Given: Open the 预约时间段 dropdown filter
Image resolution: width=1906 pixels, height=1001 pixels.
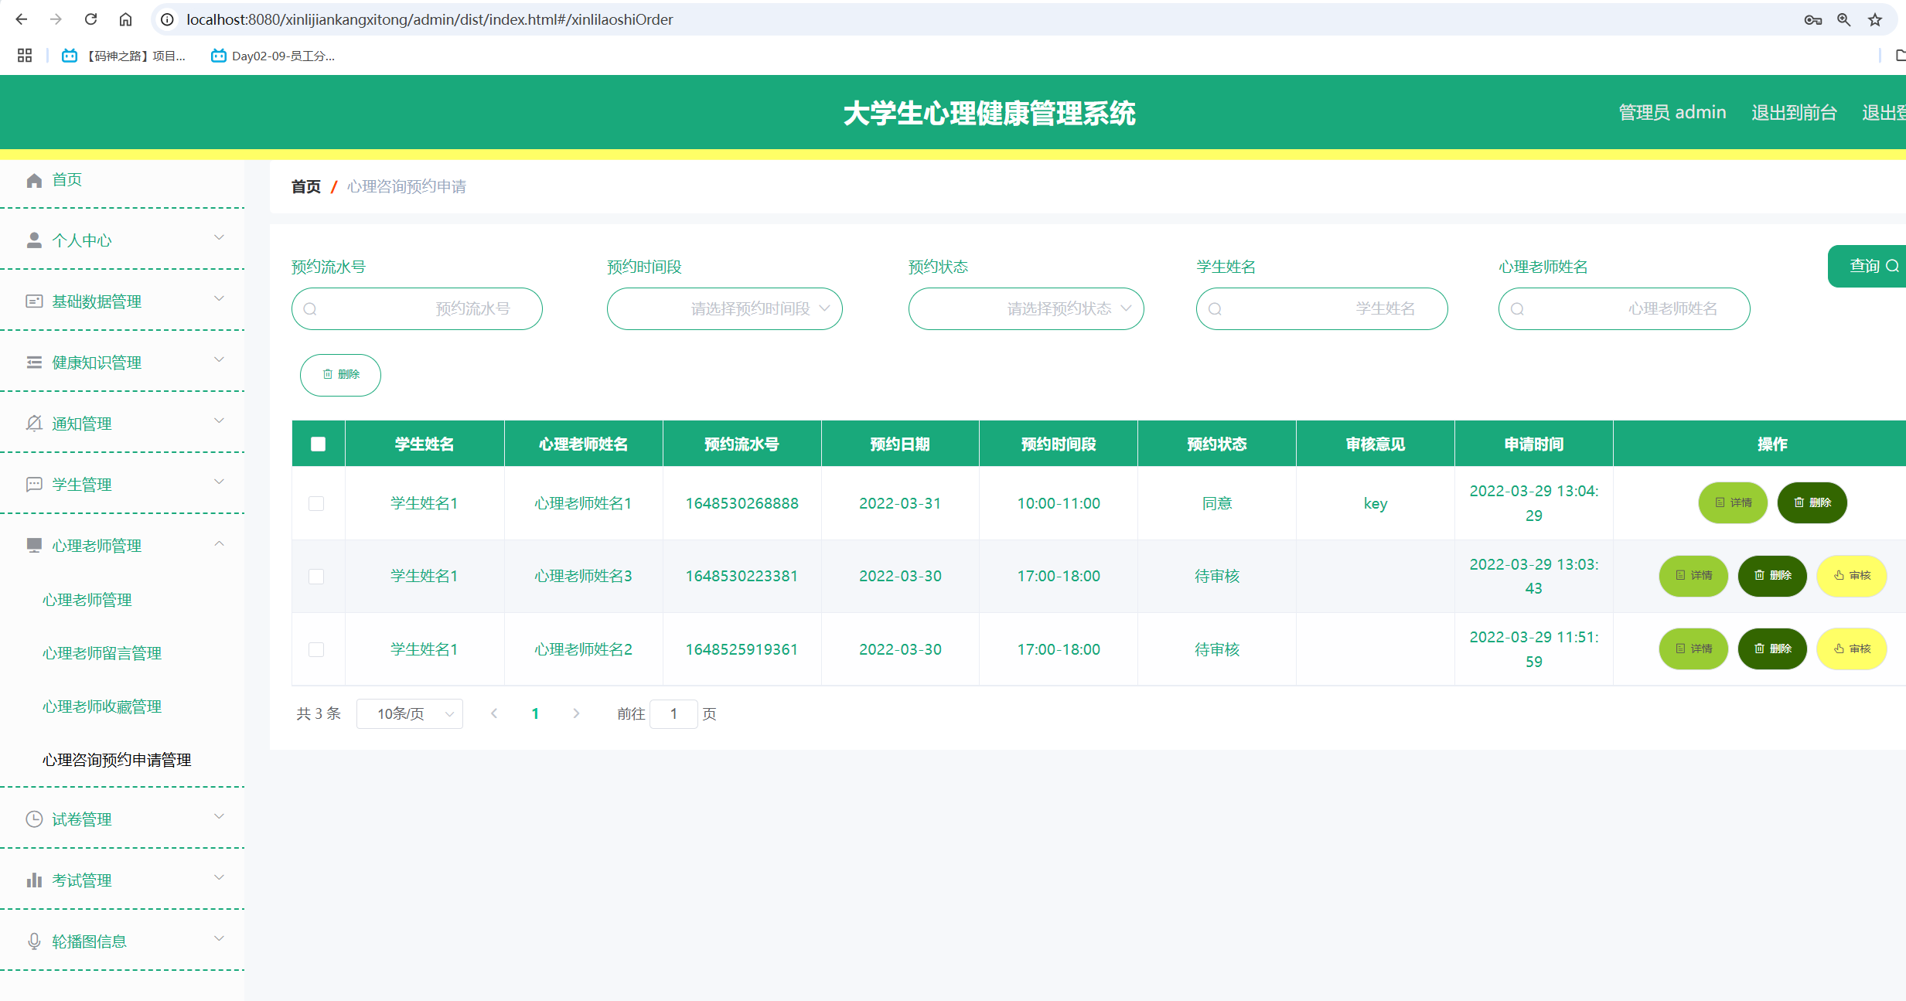Looking at the screenshot, I should 725,309.
